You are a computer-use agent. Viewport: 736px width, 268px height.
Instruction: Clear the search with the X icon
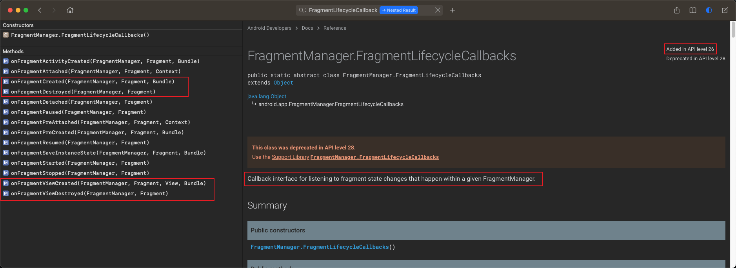click(x=438, y=10)
